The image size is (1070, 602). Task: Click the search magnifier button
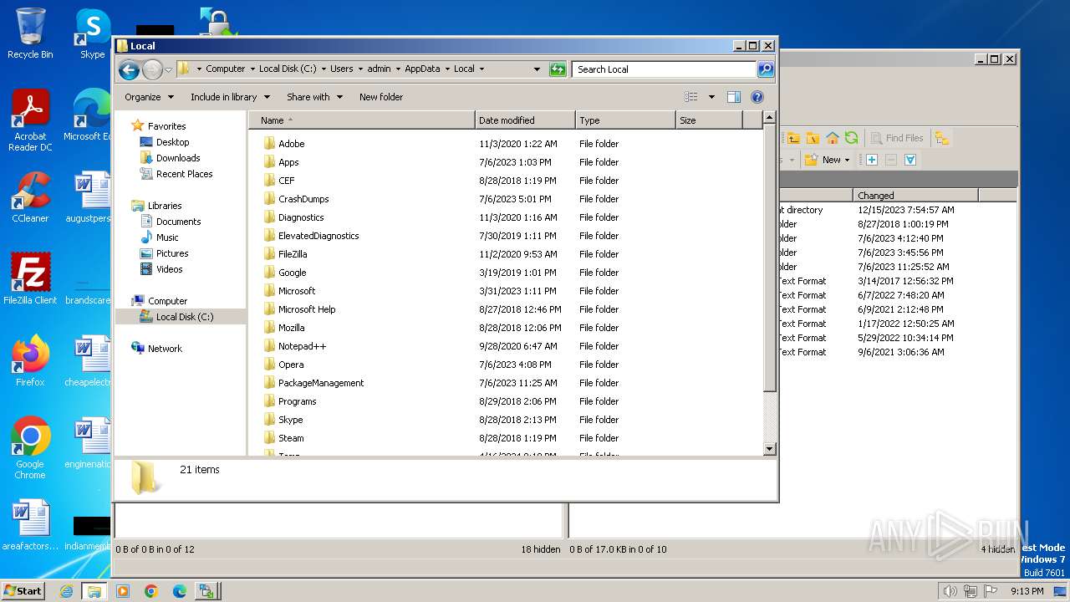[765, 69]
